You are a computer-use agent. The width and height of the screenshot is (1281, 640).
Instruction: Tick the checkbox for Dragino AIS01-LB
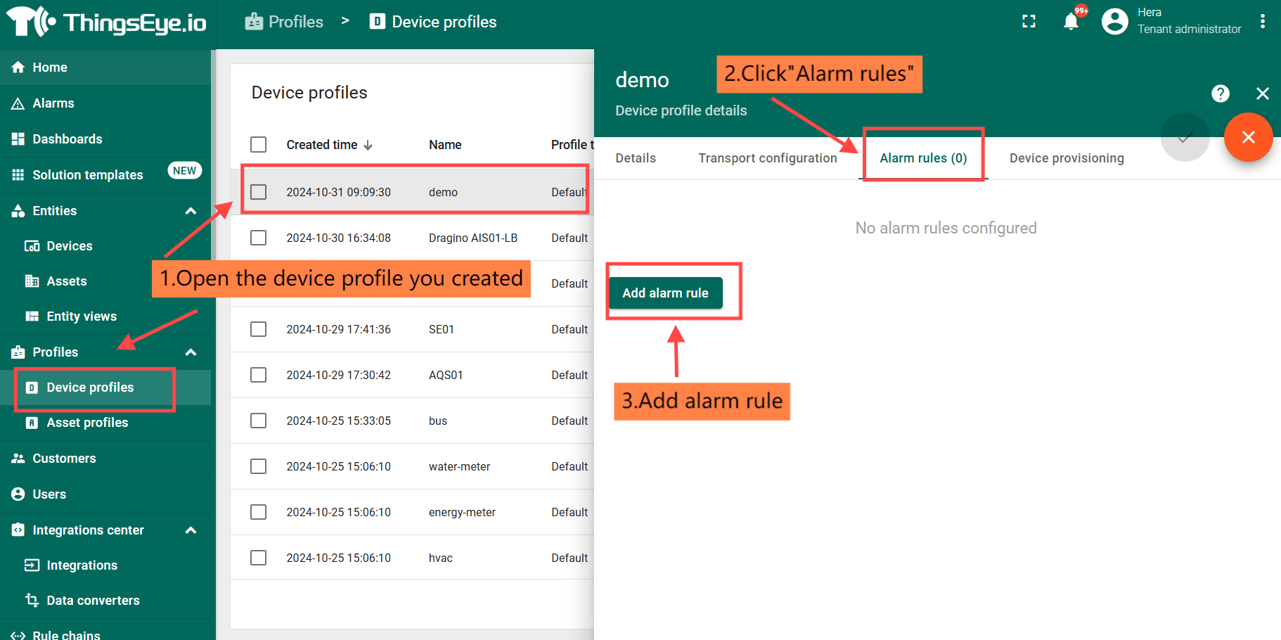click(259, 238)
